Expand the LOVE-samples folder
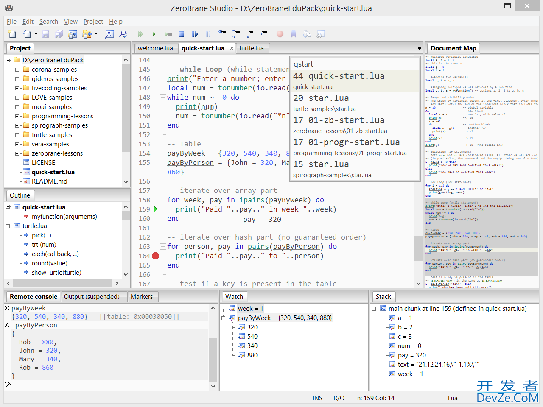This screenshot has height=407, width=543. coord(17,98)
